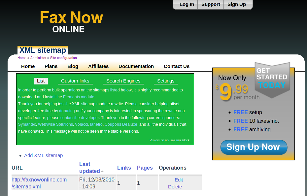Select Home in the main navigation
Screen dimensions: 307x196
pyautogui.click(x=28, y=66)
